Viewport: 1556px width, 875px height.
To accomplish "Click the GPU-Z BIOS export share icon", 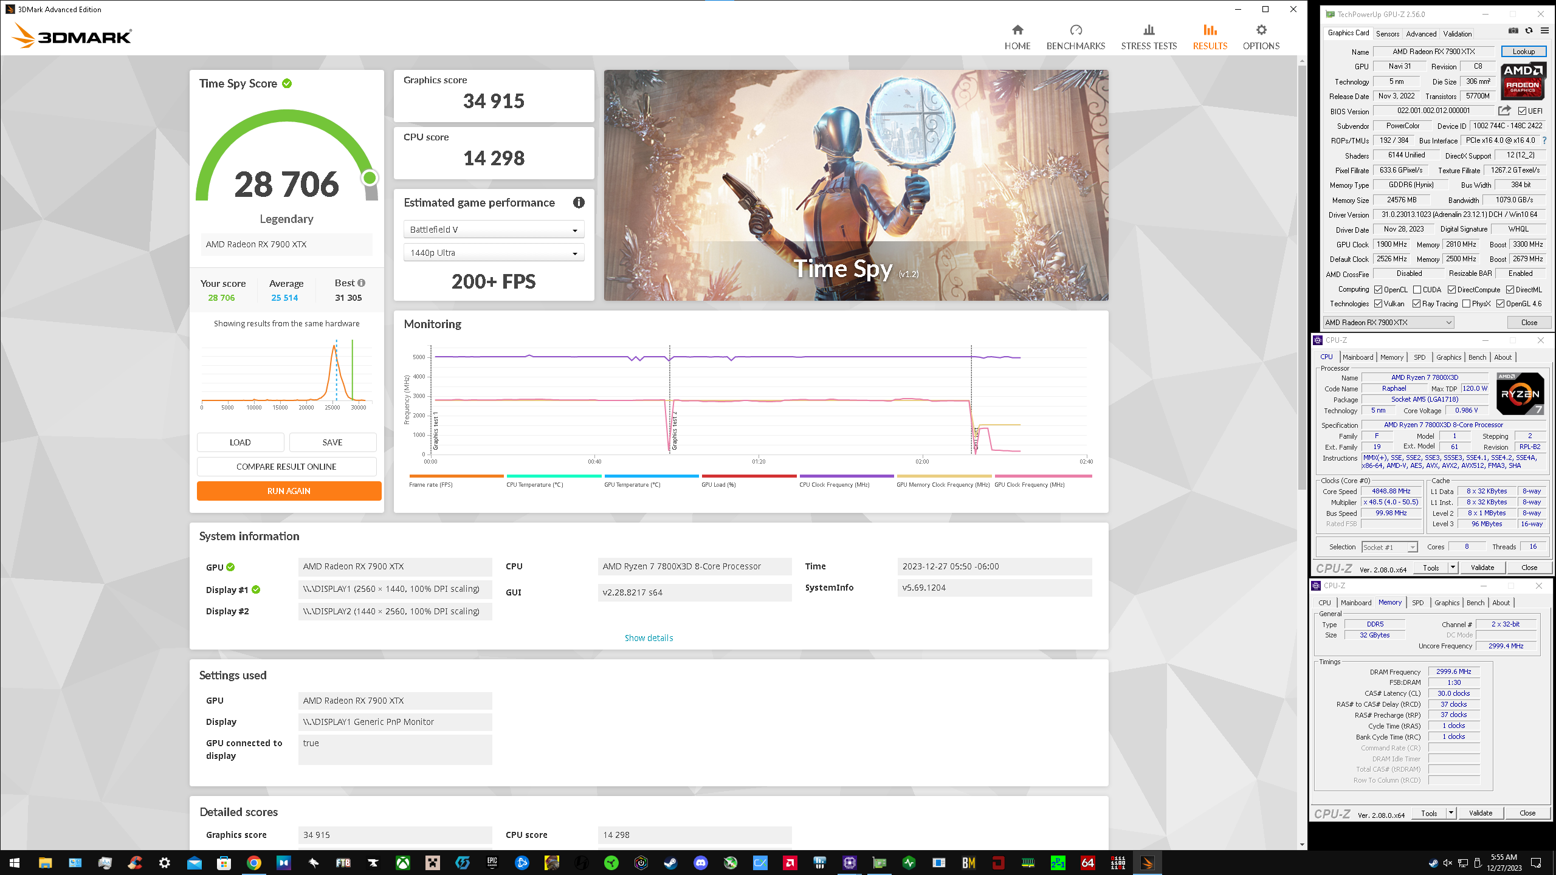I will (1504, 111).
